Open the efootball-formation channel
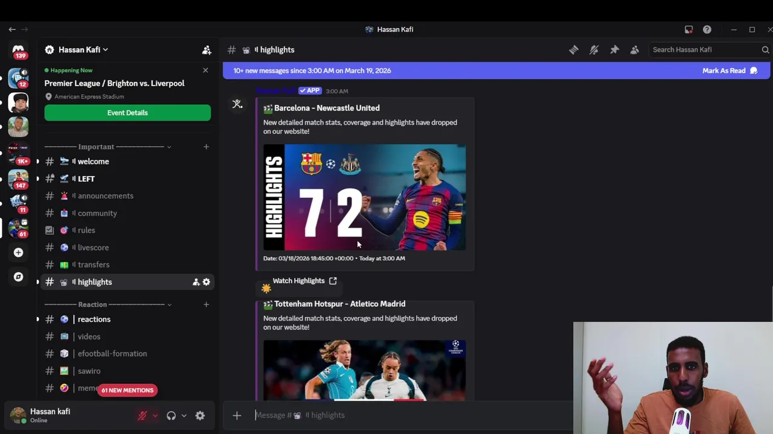 [127, 354]
